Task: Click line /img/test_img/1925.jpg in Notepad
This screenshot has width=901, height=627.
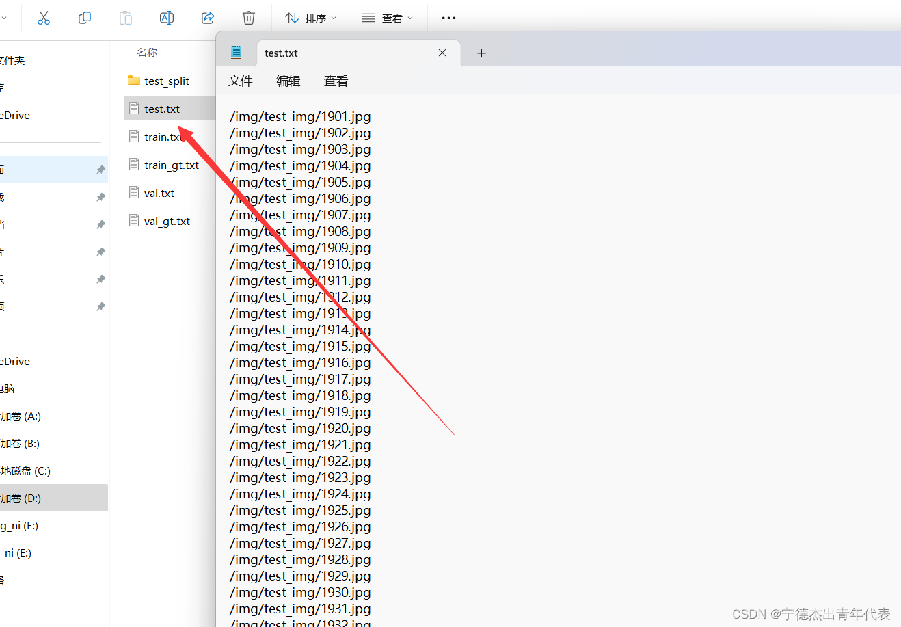Action: pos(300,511)
